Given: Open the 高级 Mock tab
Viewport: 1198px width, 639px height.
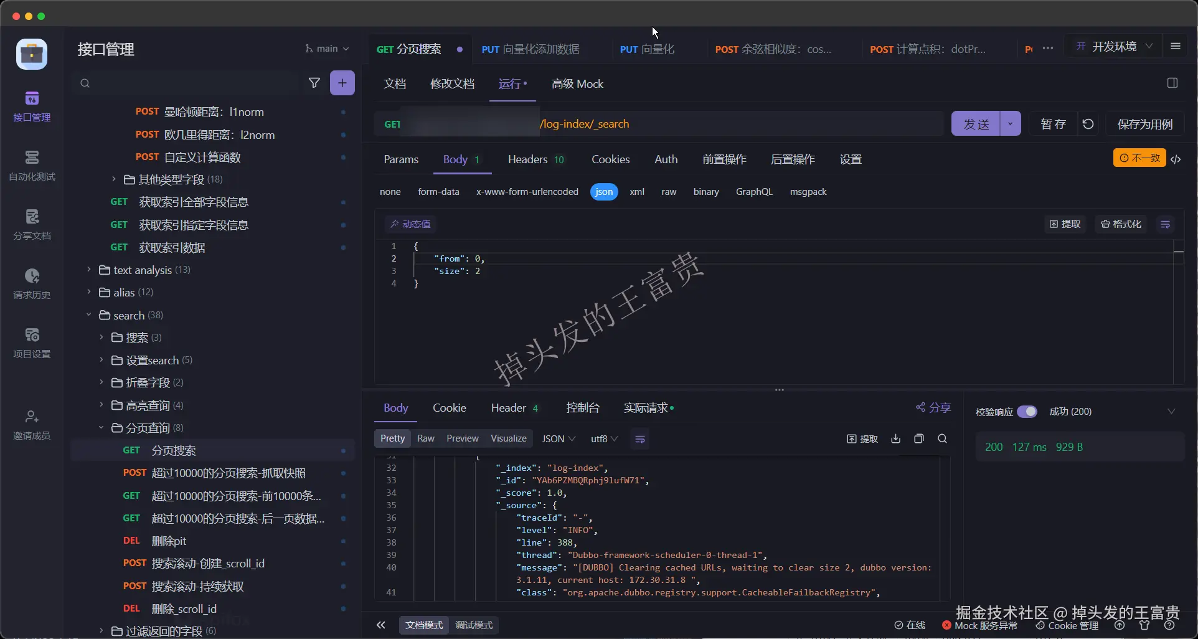Looking at the screenshot, I should point(577,84).
